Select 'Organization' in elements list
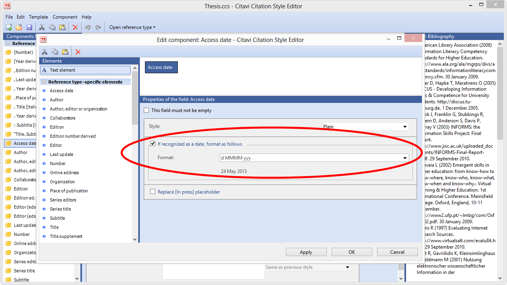 coord(62,182)
